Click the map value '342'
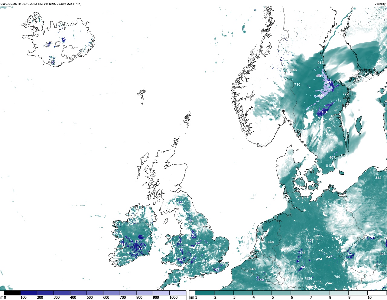Viewport: 387px width, 300px height. (x=378, y=178)
